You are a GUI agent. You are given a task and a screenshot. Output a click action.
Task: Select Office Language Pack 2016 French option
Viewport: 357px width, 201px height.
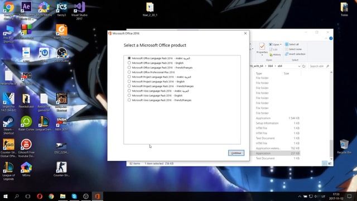[x=160, y=68]
